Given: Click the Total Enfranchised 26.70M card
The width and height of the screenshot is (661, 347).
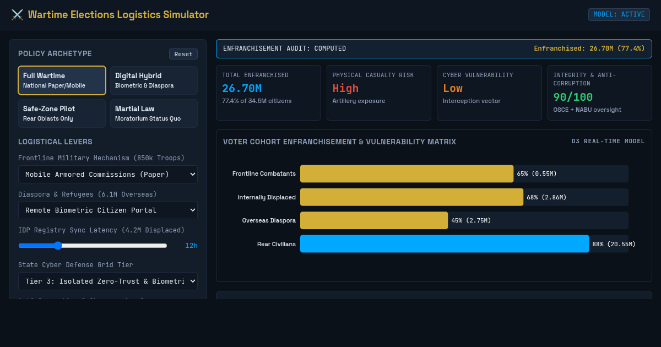Looking at the screenshot, I should pos(268,93).
